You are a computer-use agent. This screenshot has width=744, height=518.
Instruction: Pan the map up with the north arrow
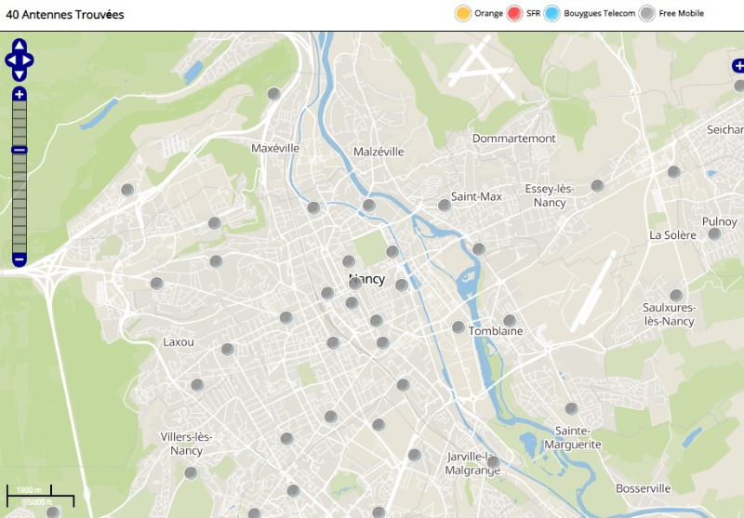tap(20, 45)
